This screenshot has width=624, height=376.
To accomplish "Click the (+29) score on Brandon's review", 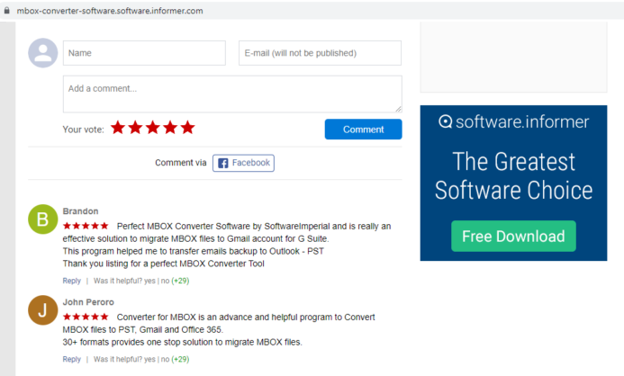I will click(180, 281).
